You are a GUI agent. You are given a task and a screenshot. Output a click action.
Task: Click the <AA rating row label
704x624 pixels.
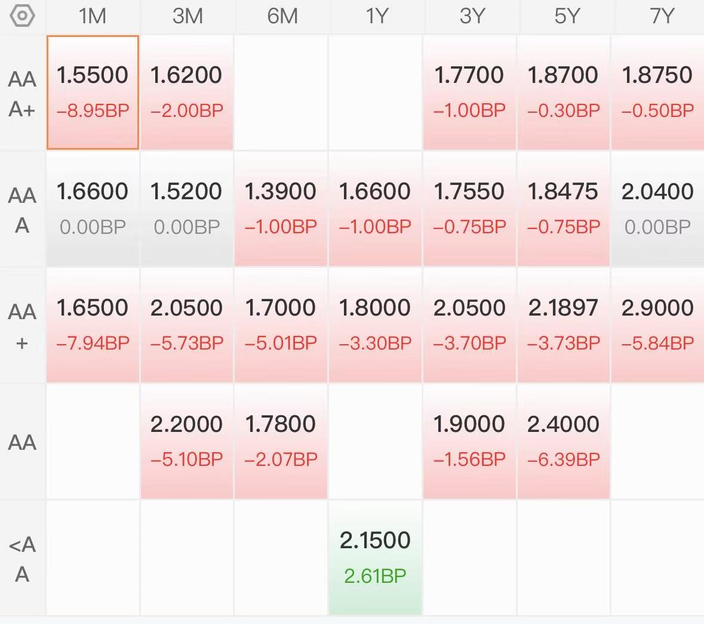(x=22, y=559)
